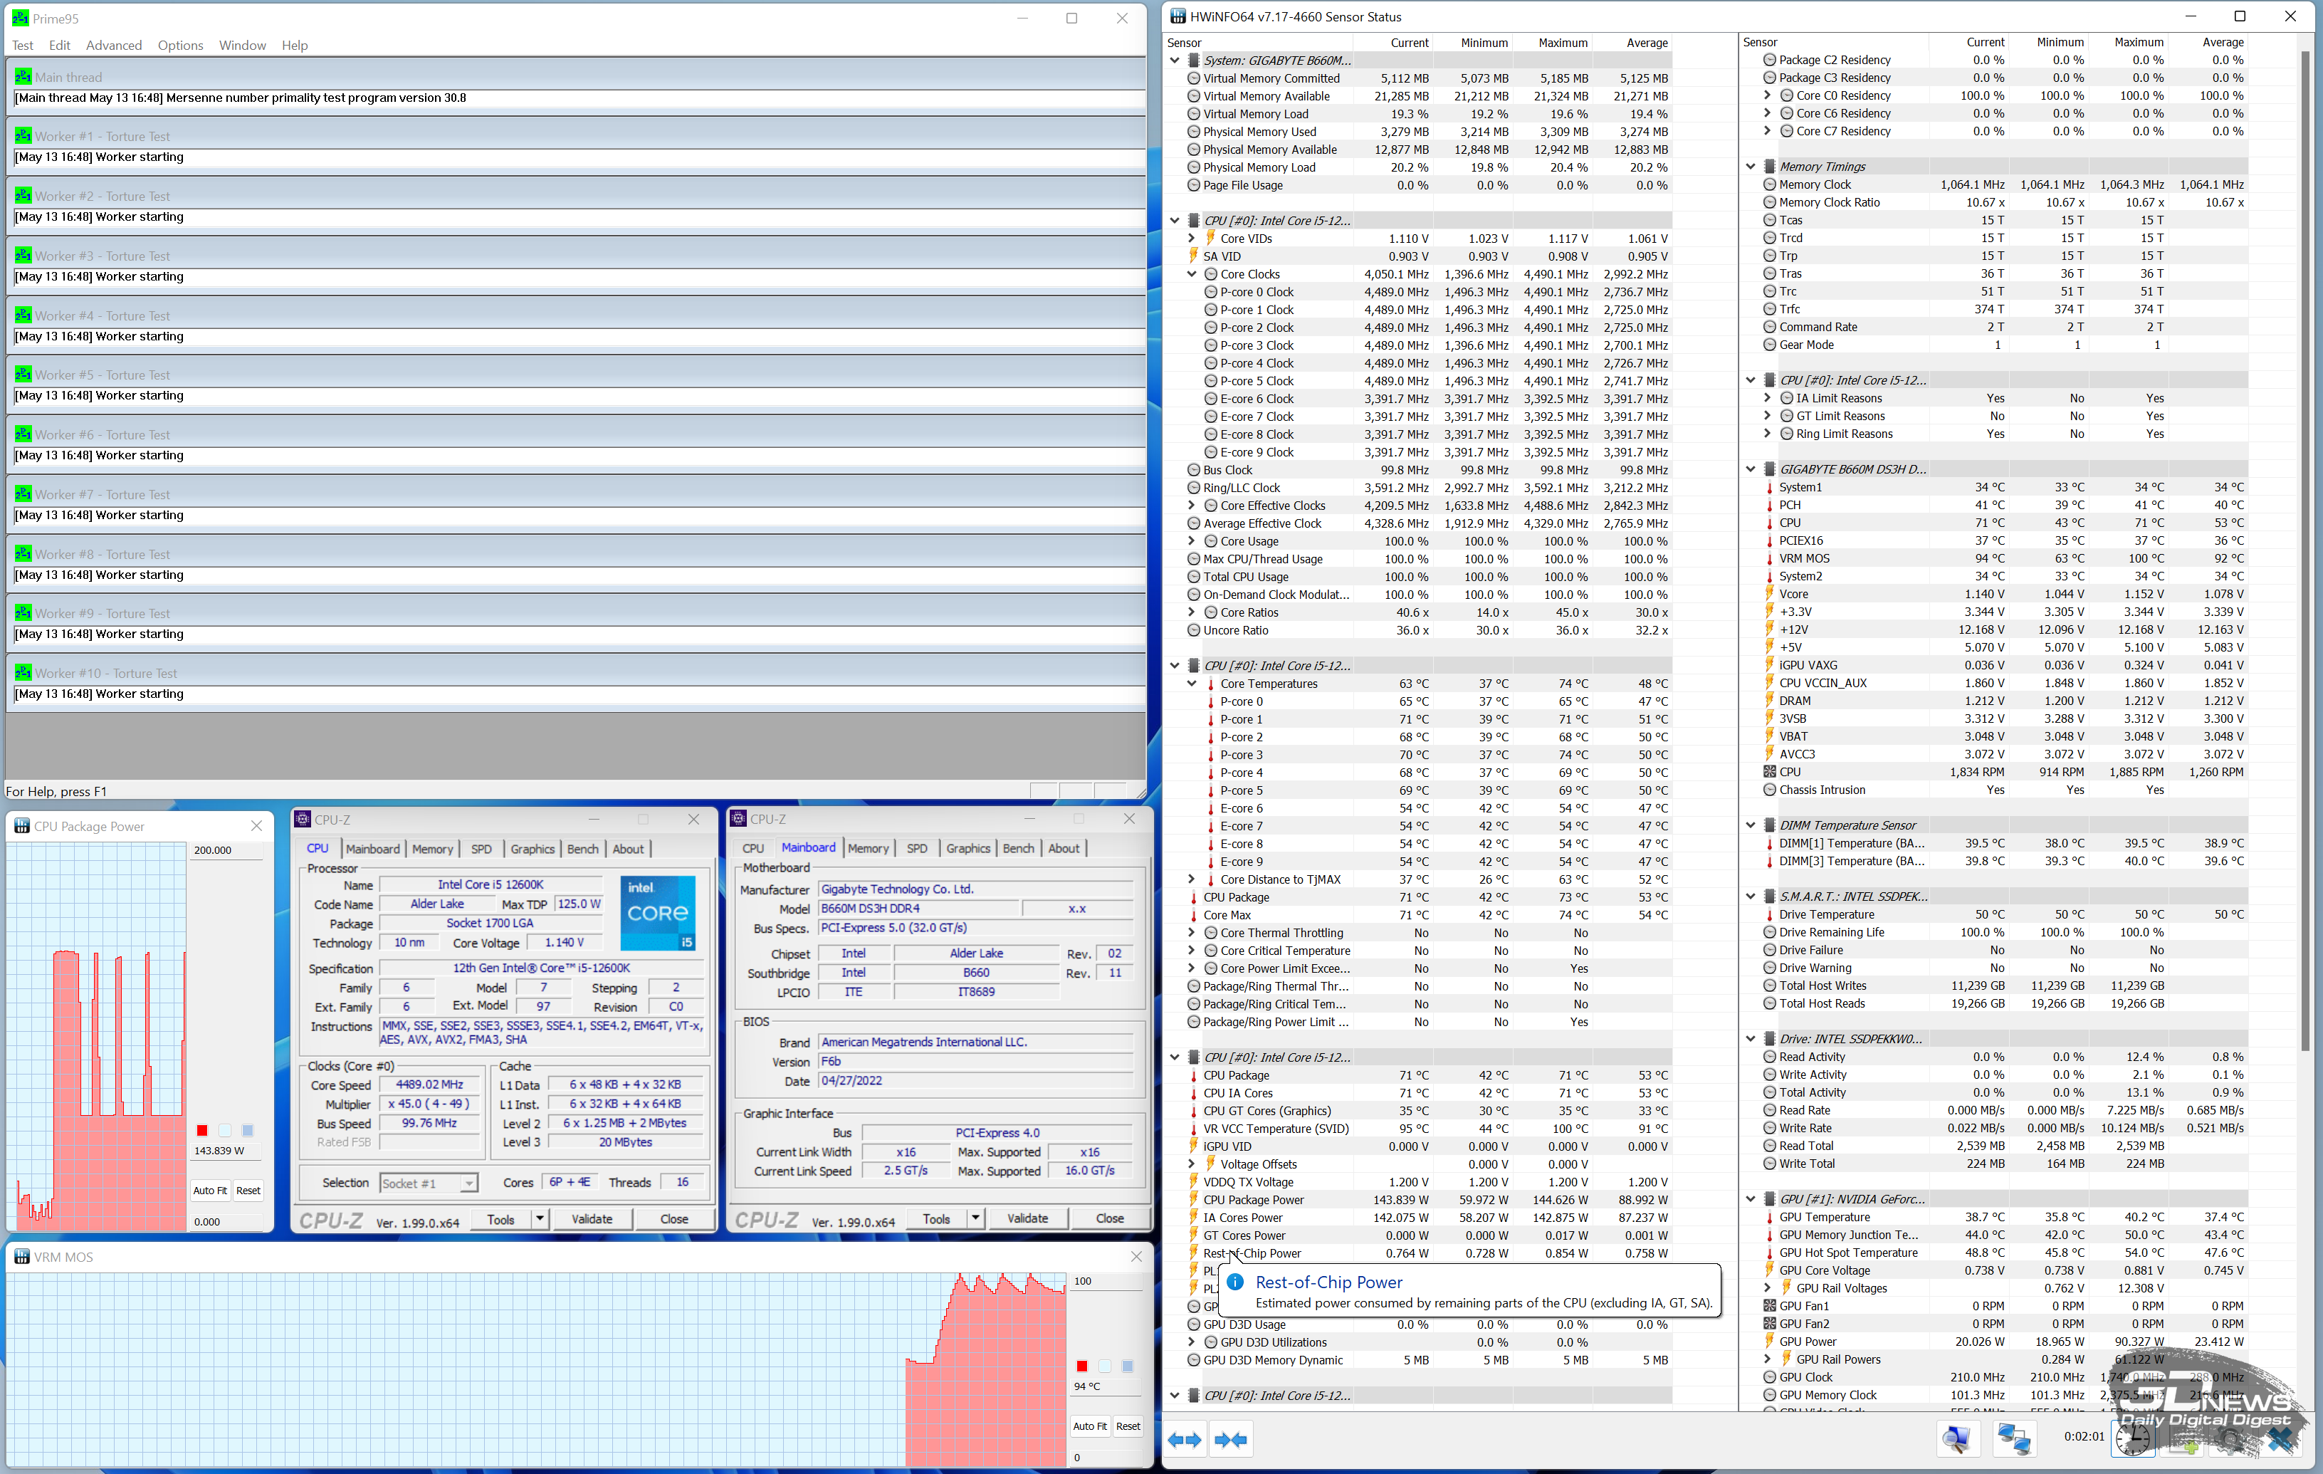Click blue color swatch in CPU Package Power graph
The height and width of the screenshot is (1474, 2323).
point(248,1129)
